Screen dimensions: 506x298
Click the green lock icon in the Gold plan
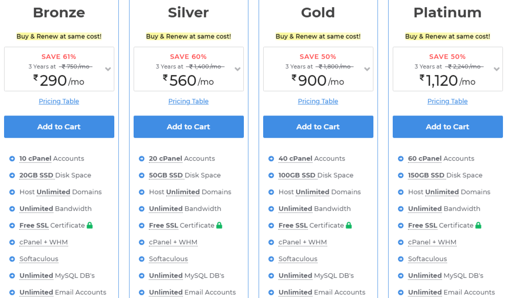pos(349,225)
